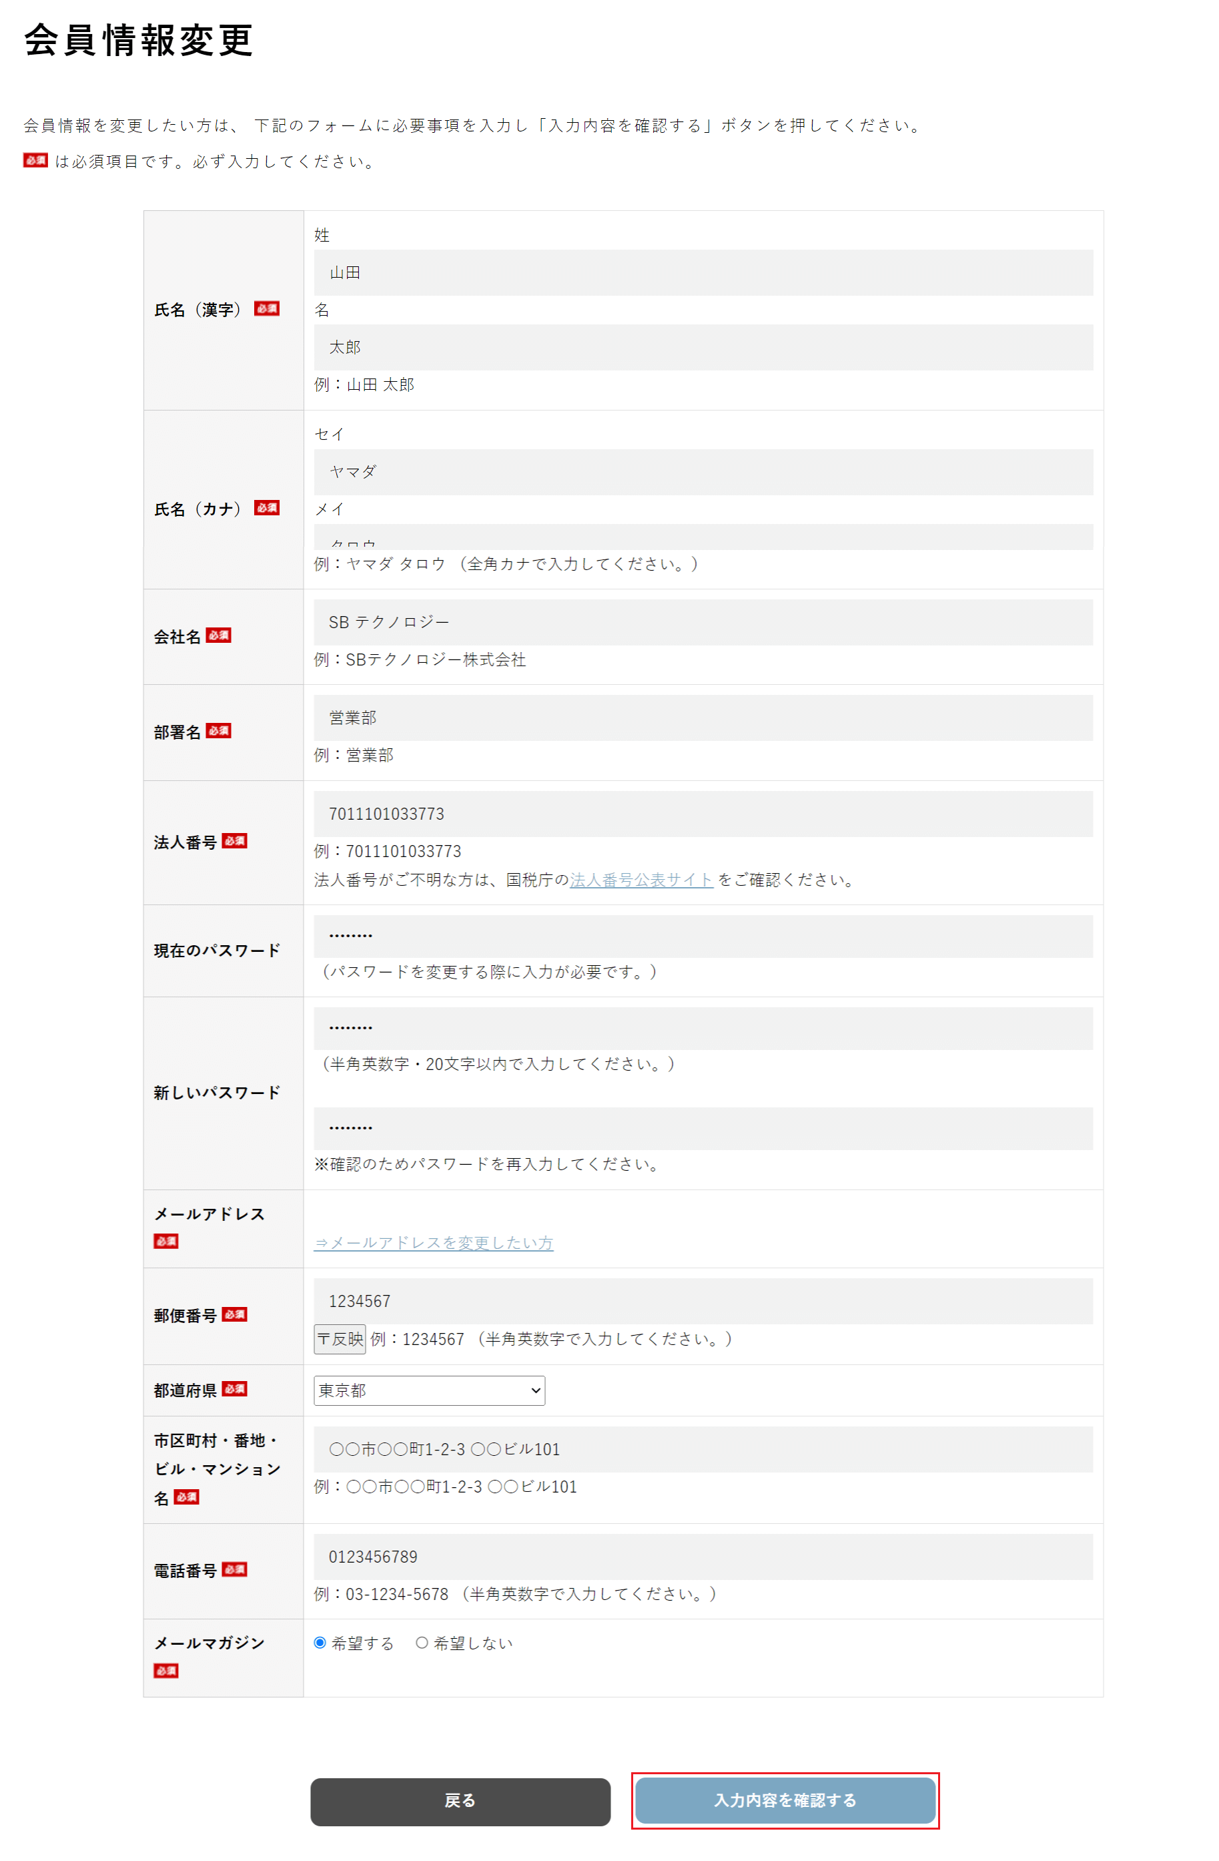Screen dimensions: 1219x1861
Task: Click the 必須 badge under メールアドレス
Action: (x=165, y=1241)
